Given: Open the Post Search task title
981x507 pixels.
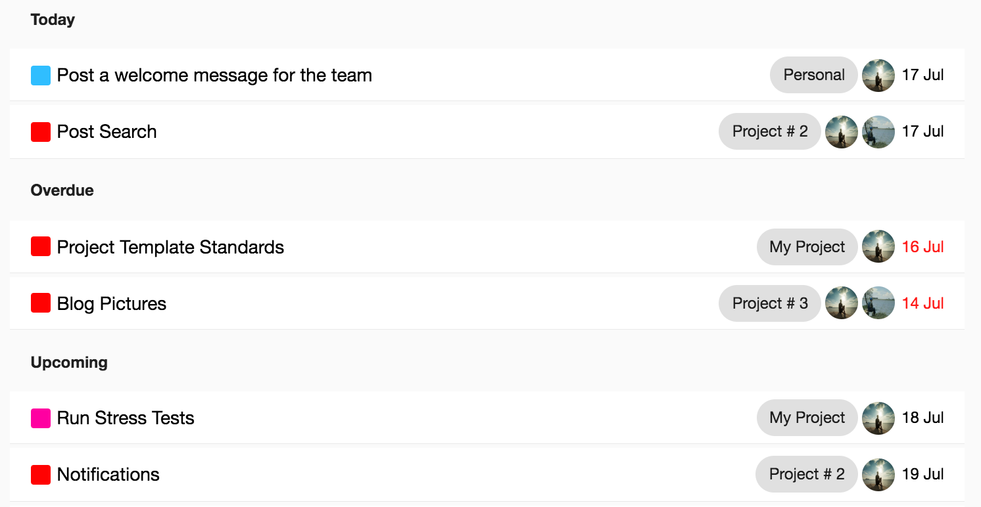Looking at the screenshot, I should (107, 132).
